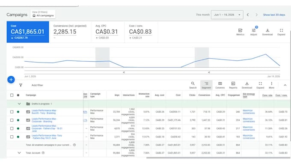Select the Corporate Branding campaign checkbox
Screen dimensions: 291x164
pos(12,120)
